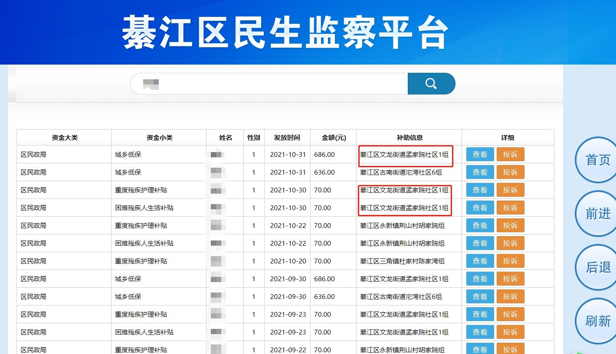Click the 发放时间 column header

(287, 137)
